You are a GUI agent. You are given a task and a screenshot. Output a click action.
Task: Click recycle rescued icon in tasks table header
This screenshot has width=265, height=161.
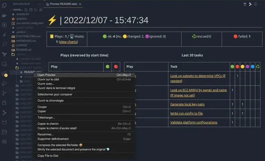click(257, 67)
